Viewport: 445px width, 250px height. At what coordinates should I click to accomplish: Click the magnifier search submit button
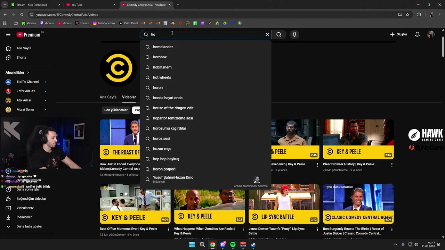point(279,34)
